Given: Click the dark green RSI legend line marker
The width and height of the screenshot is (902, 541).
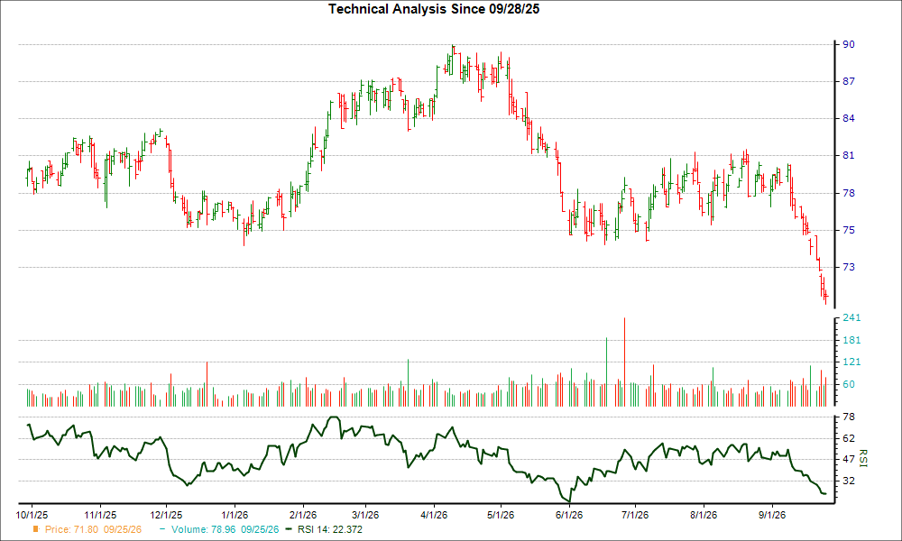Looking at the screenshot, I should click(289, 529).
